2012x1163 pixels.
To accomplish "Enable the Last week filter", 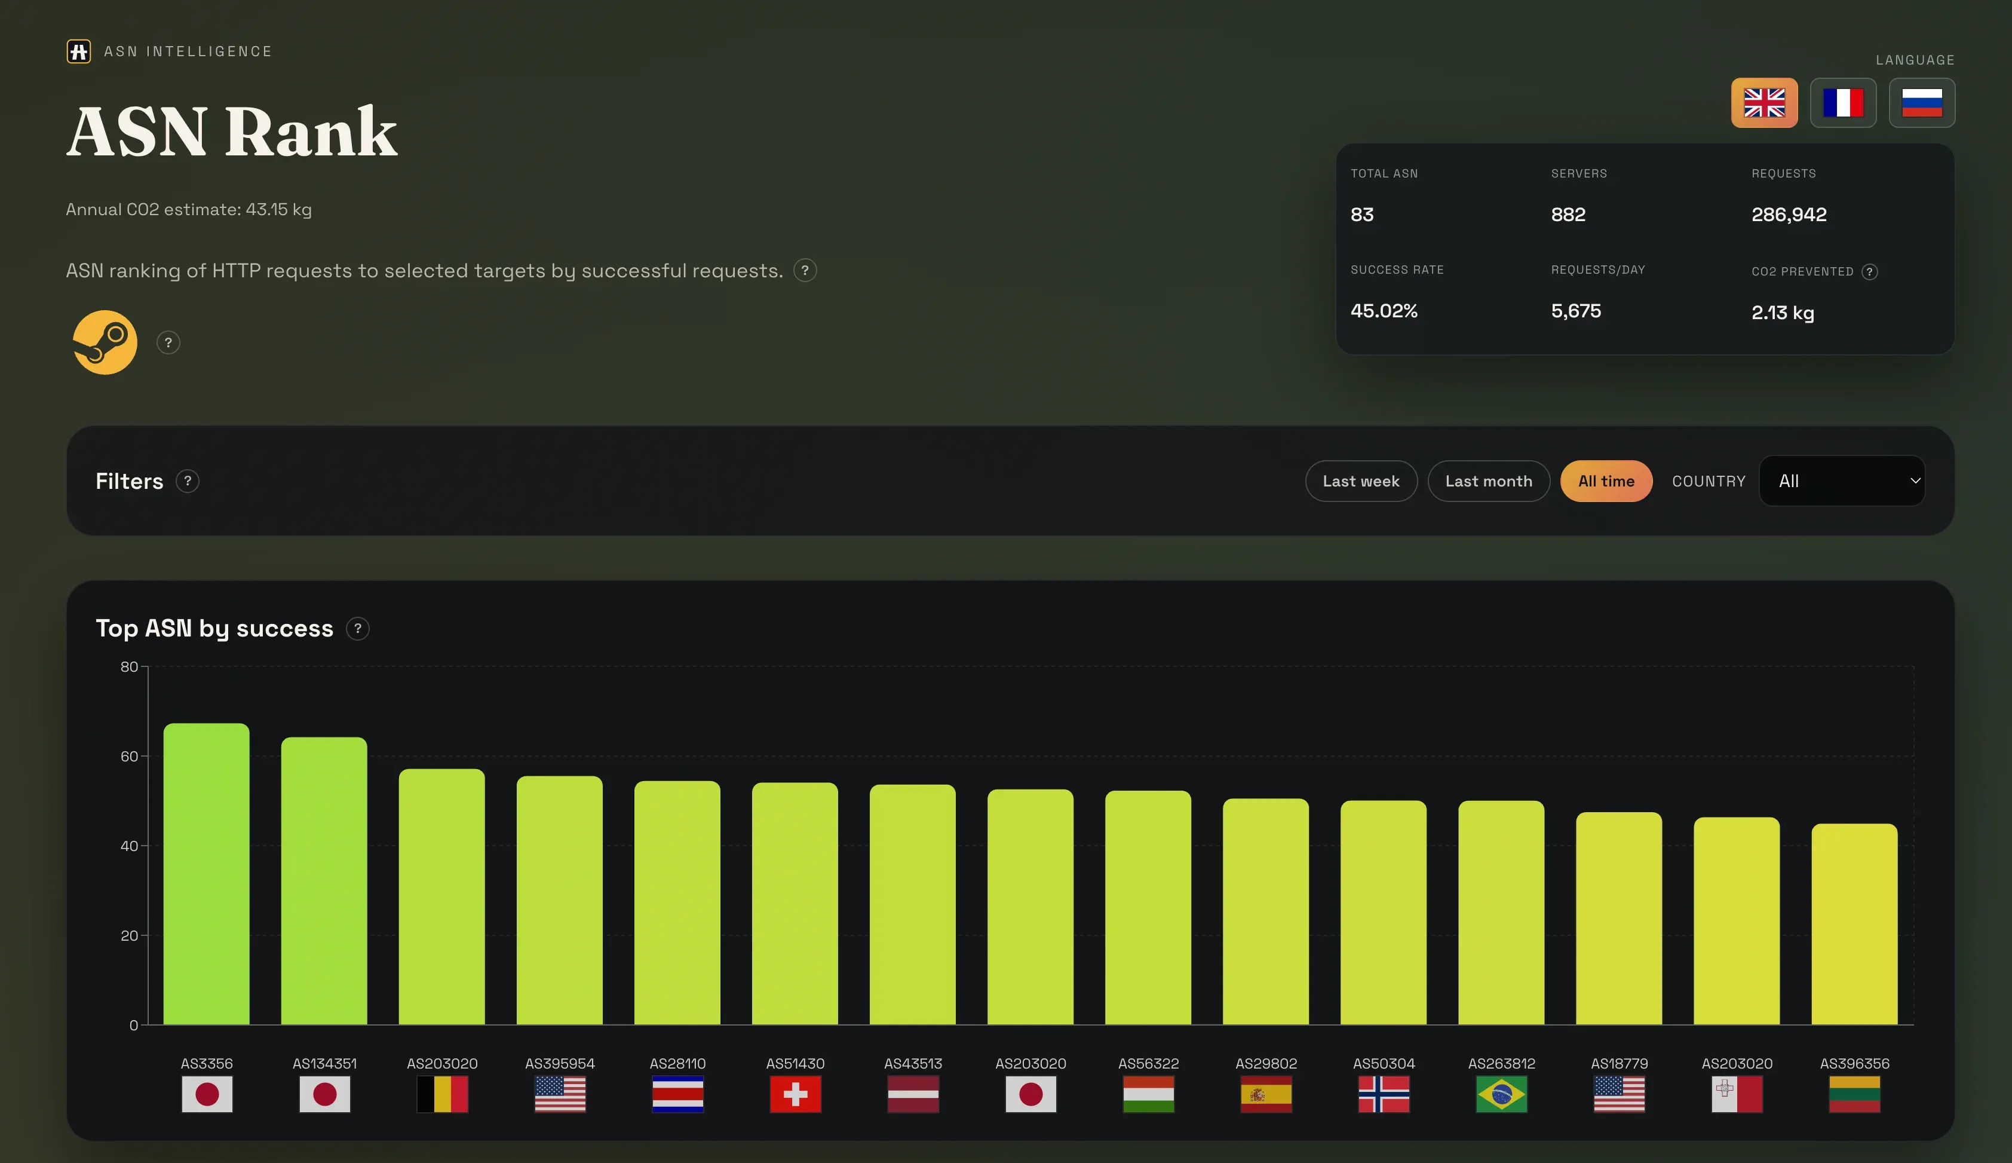I will 1360,481.
